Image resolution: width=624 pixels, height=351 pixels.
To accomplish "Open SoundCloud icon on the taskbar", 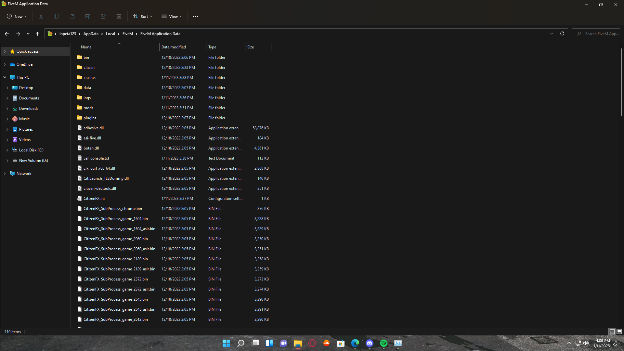I will point(327,343).
